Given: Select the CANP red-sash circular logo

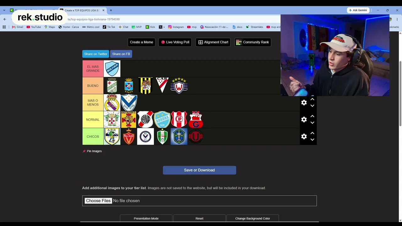Looking at the screenshot, I should (x=145, y=120).
